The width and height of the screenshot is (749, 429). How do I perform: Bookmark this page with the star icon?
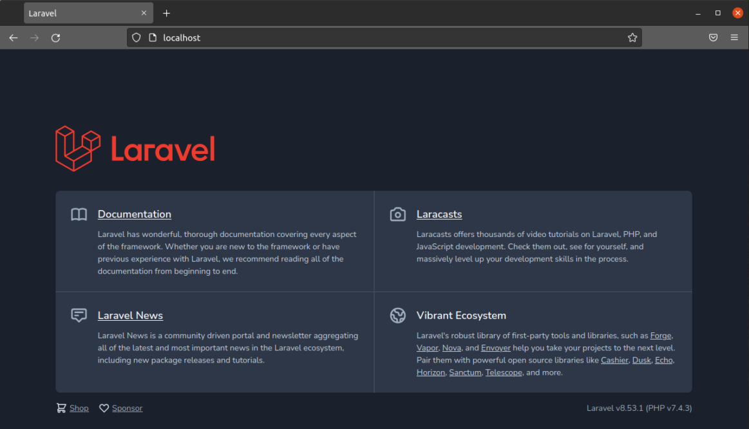[x=632, y=38]
